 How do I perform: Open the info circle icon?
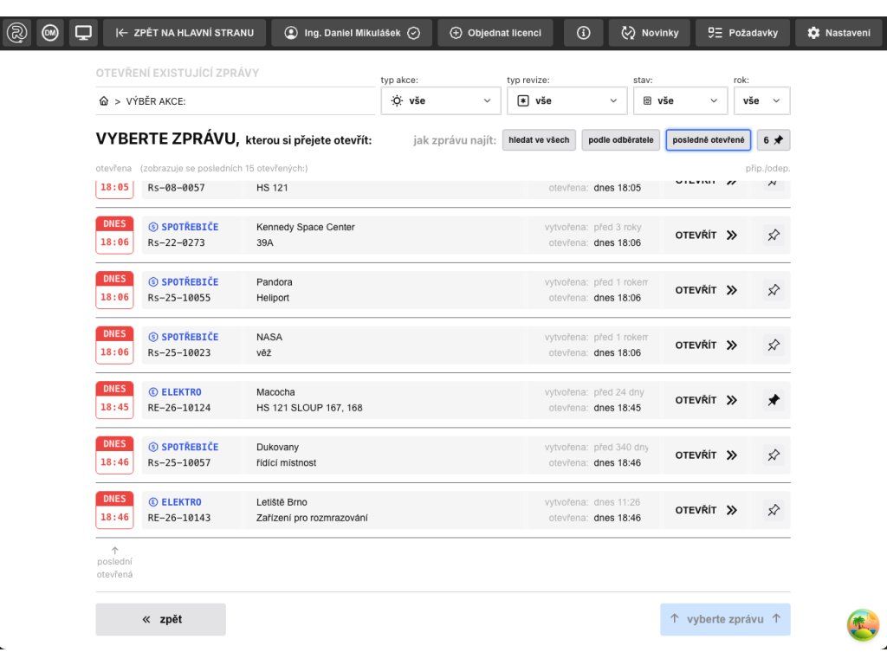(583, 33)
